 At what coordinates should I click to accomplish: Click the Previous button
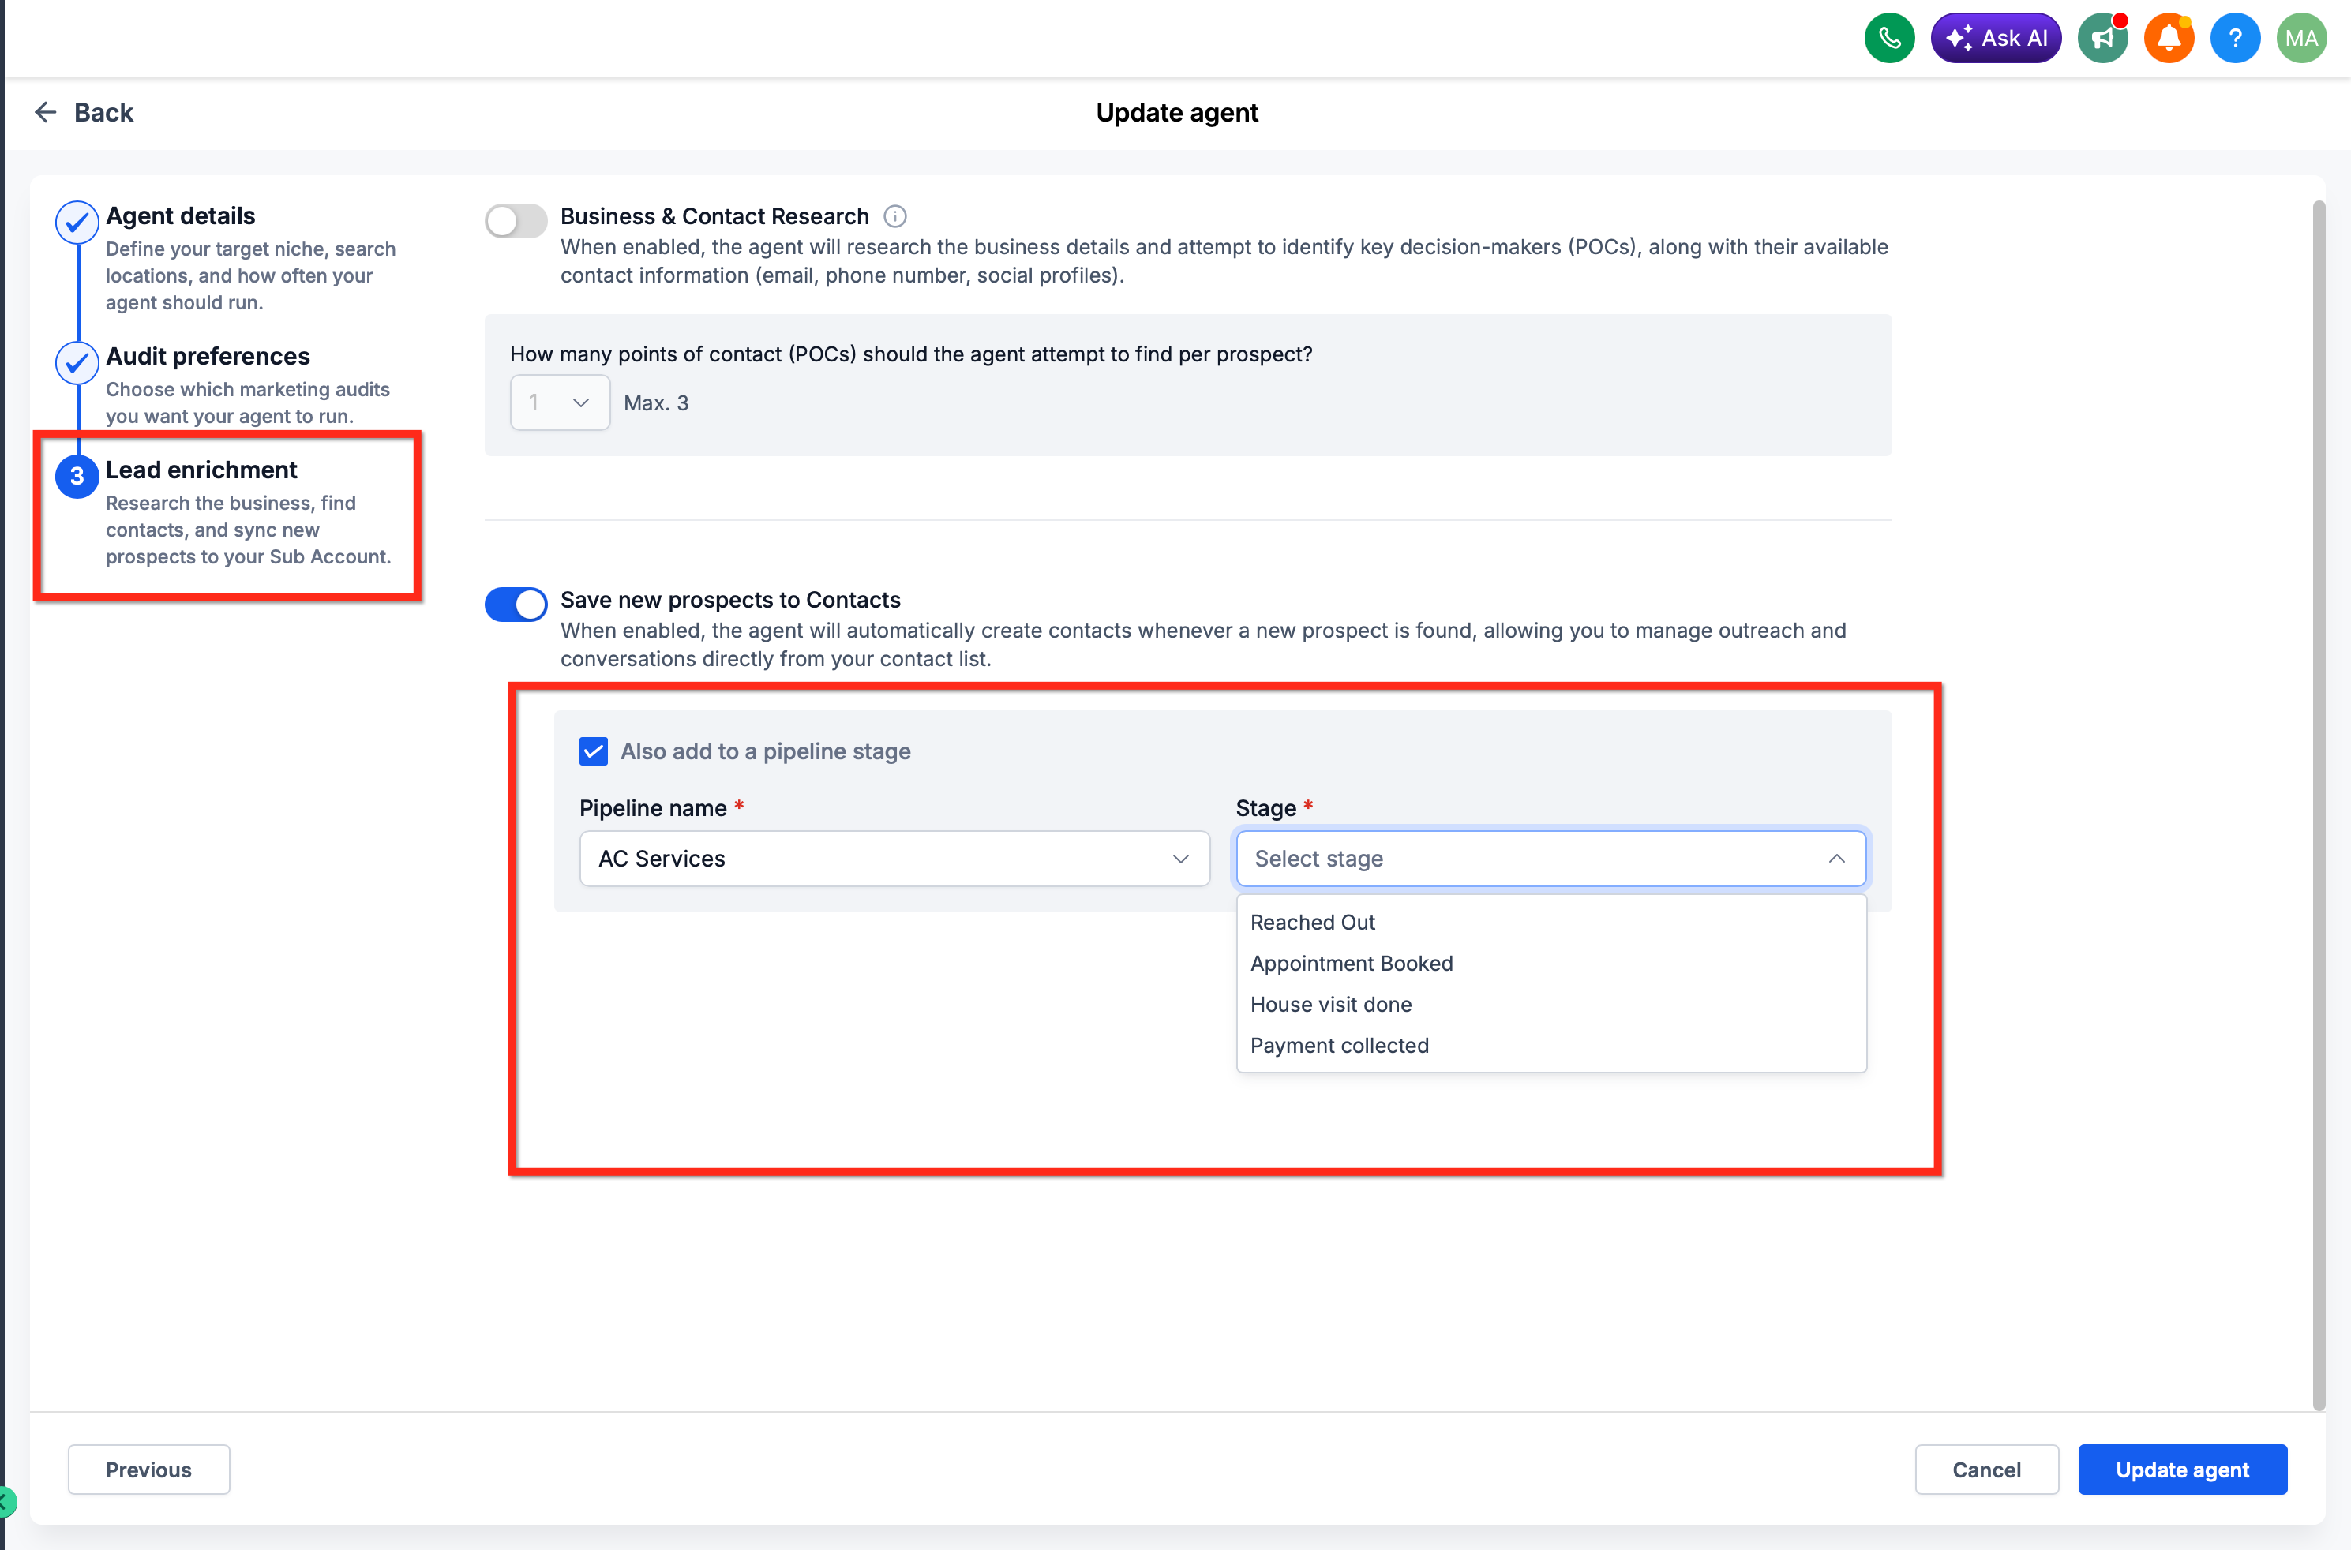(x=148, y=1469)
